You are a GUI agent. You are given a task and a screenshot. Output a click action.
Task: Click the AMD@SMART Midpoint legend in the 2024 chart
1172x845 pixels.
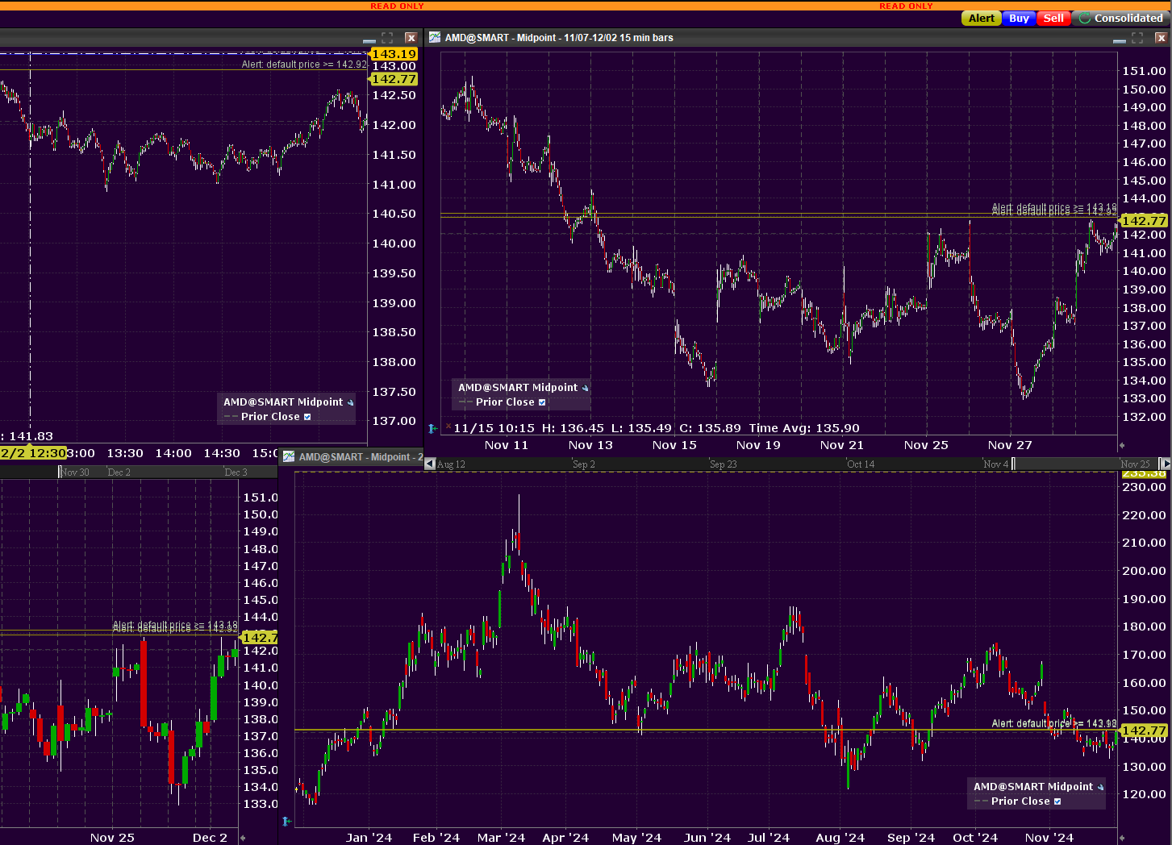pos(1032,787)
